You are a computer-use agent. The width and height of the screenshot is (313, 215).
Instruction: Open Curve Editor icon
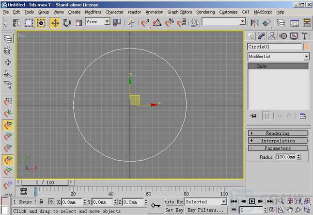coord(295,23)
